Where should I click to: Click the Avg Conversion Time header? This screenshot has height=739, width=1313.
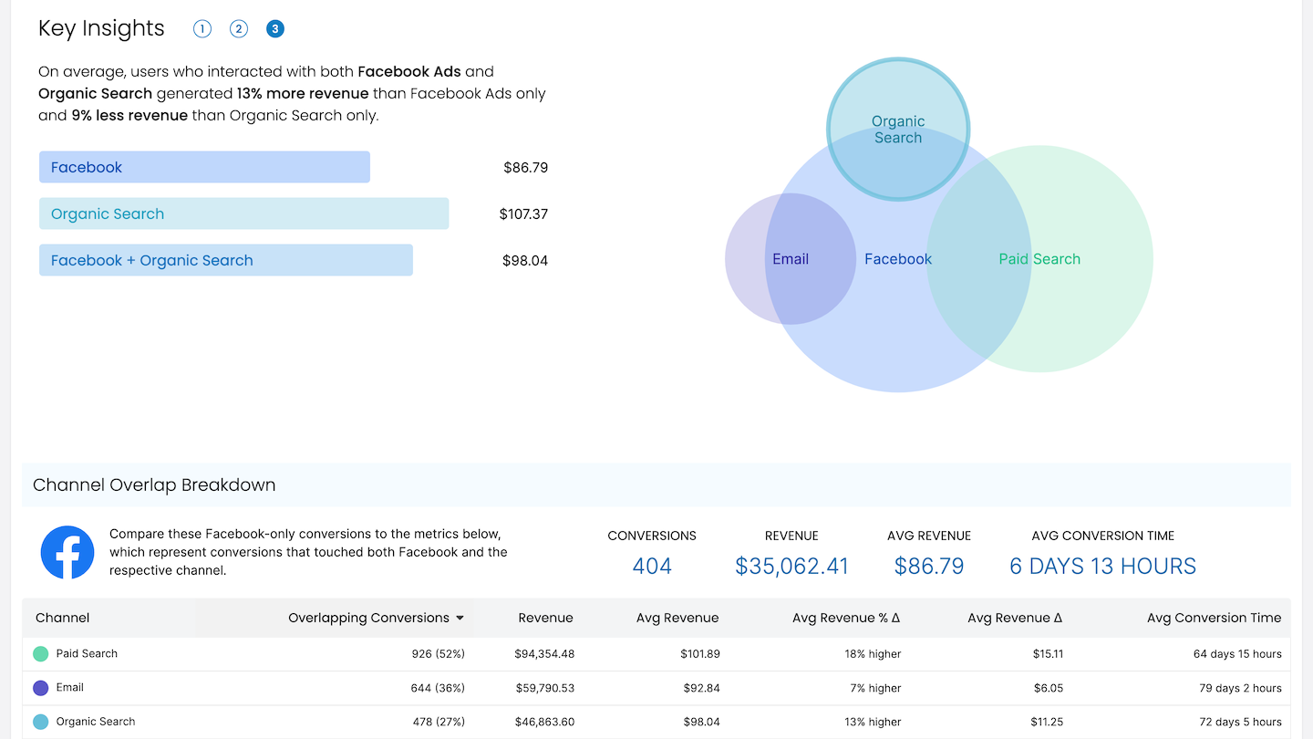click(1215, 618)
